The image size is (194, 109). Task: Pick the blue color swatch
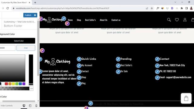(x=20, y=84)
